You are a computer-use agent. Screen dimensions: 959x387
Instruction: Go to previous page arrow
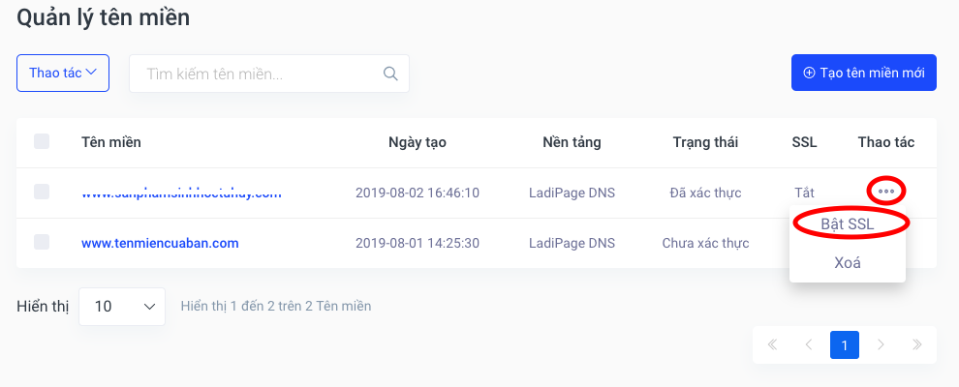[x=809, y=344]
